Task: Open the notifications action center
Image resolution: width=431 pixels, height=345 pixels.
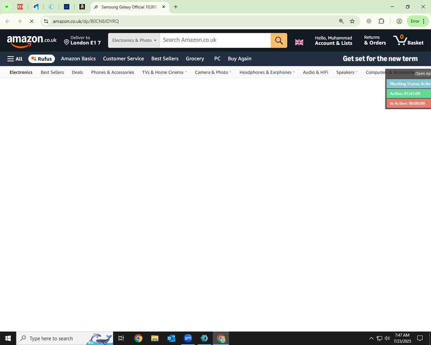Action: pos(420,338)
